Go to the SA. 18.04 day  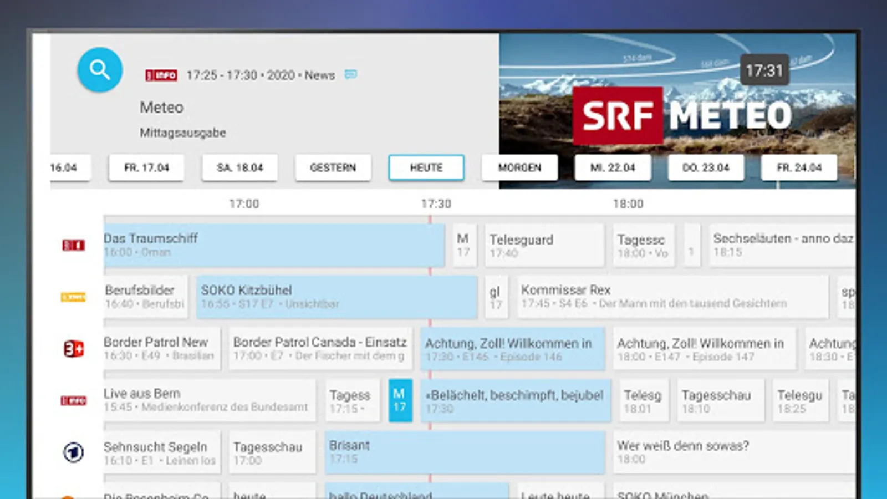(x=239, y=167)
